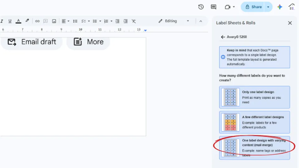Screen dimensions: 299x168
Task: Insert a numbered list
Action: [106, 21]
